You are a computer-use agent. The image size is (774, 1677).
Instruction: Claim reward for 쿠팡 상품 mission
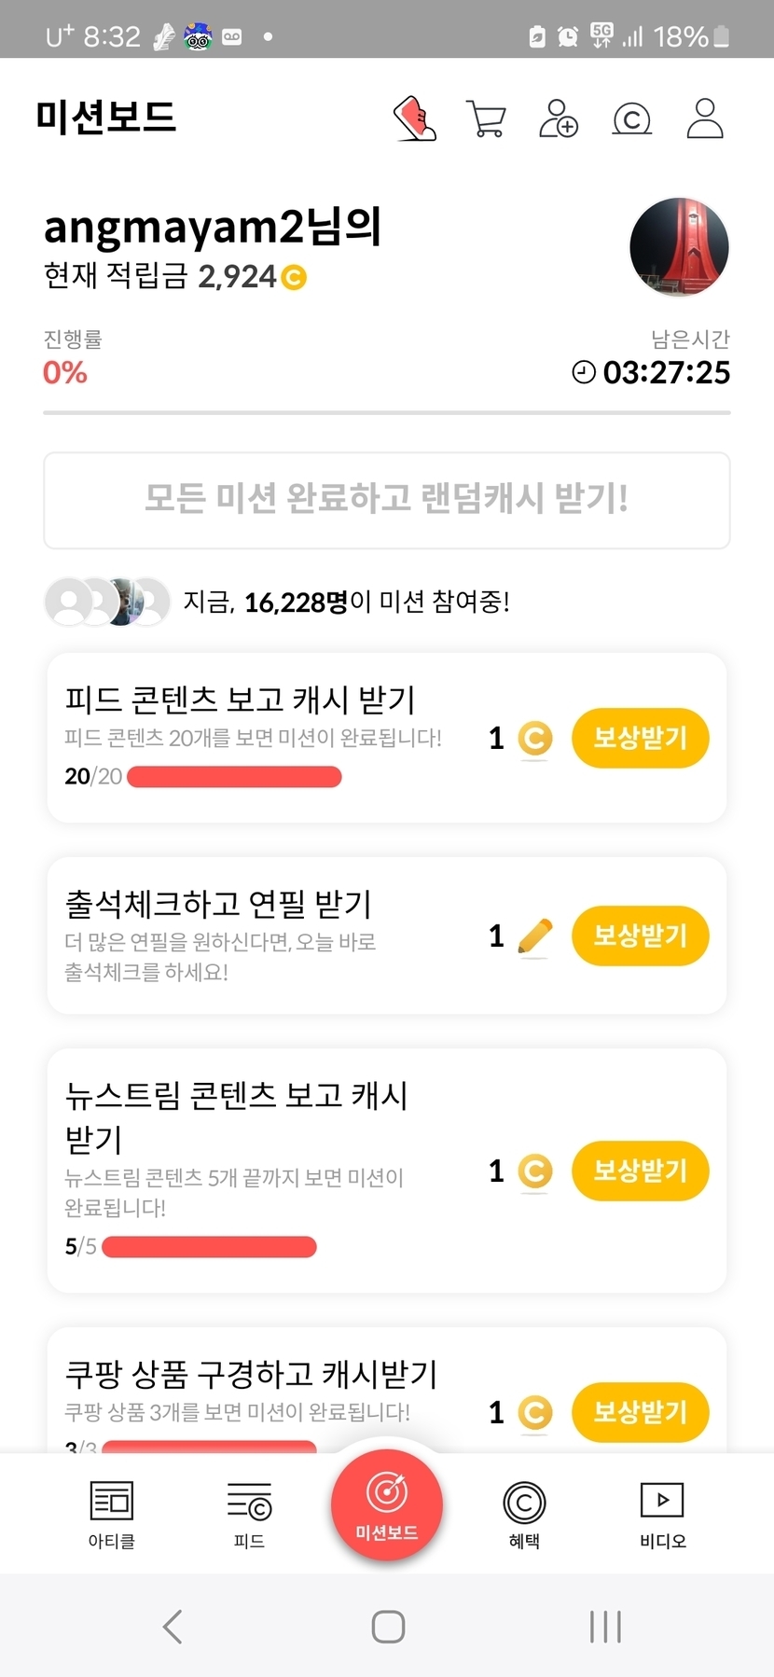pyautogui.click(x=640, y=1412)
